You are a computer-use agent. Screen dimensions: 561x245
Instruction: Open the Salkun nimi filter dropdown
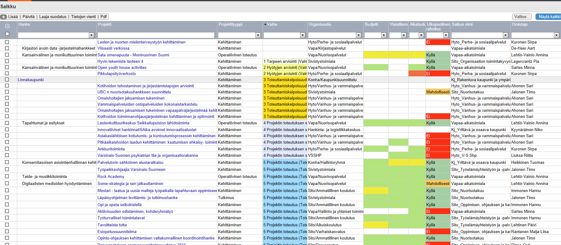click(505, 35)
